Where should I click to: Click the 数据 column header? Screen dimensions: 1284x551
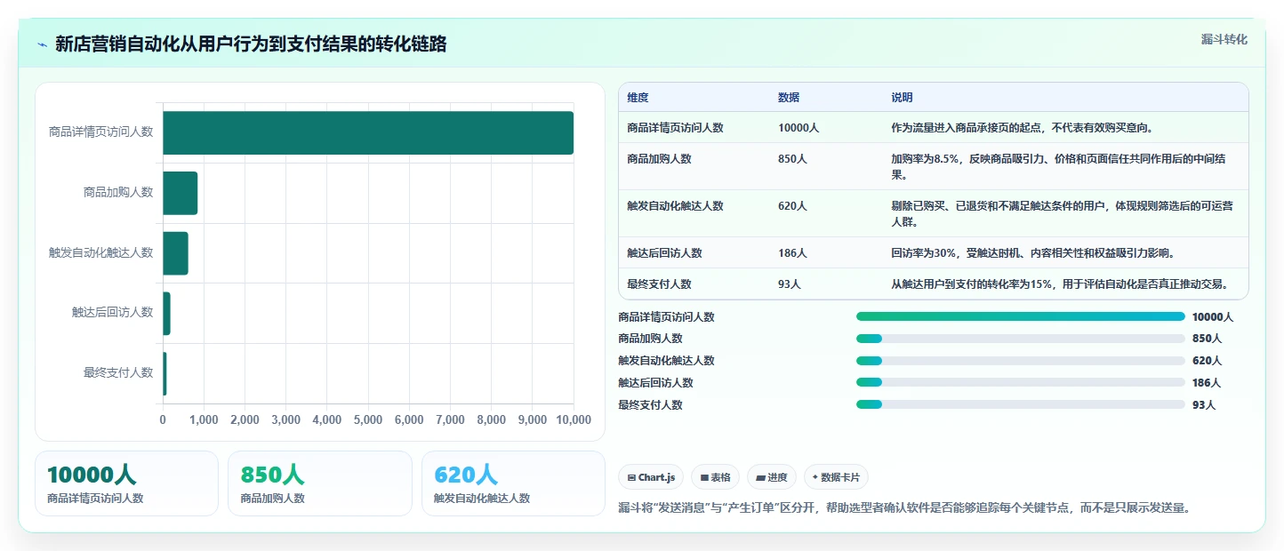[789, 98]
